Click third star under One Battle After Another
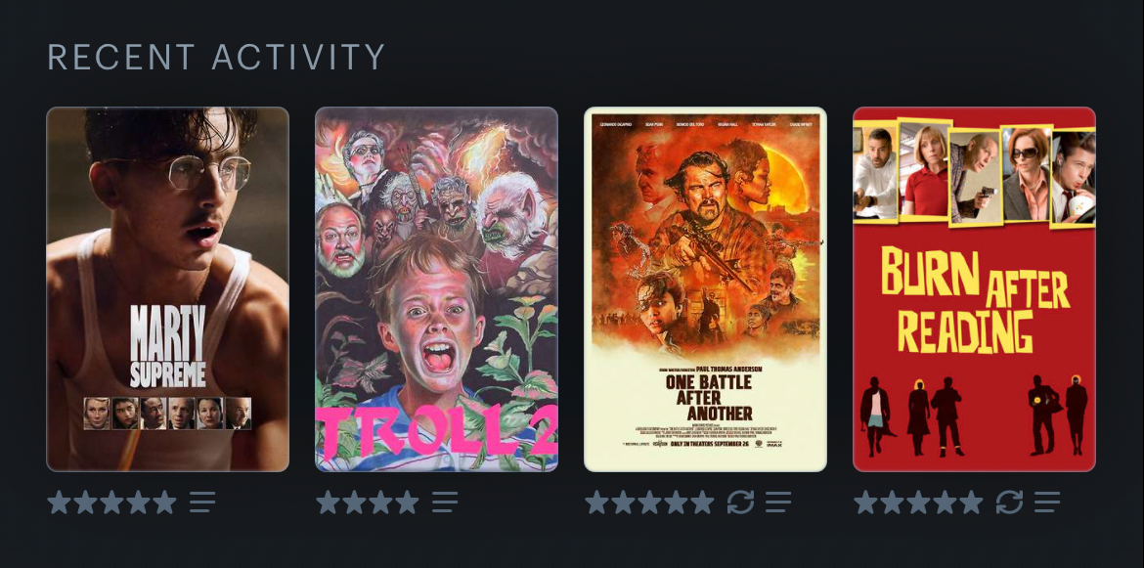The width and height of the screenshot is (1144, 568). 649,502
